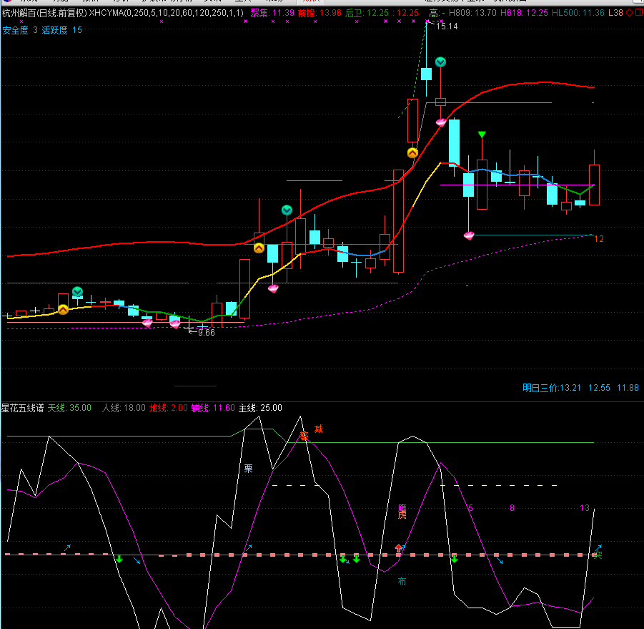Image resolution: width=644 pixels, height=629 pixels.
Task: Click the magenta 13 count label
Action: pyautogui.click(x=585, y=508)
